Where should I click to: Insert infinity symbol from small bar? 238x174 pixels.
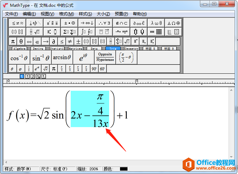[x=29, y=41]
